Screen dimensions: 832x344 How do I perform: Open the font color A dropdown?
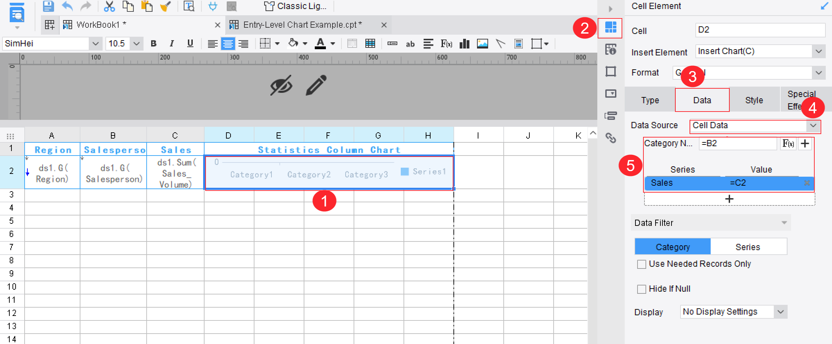(333, 44)
